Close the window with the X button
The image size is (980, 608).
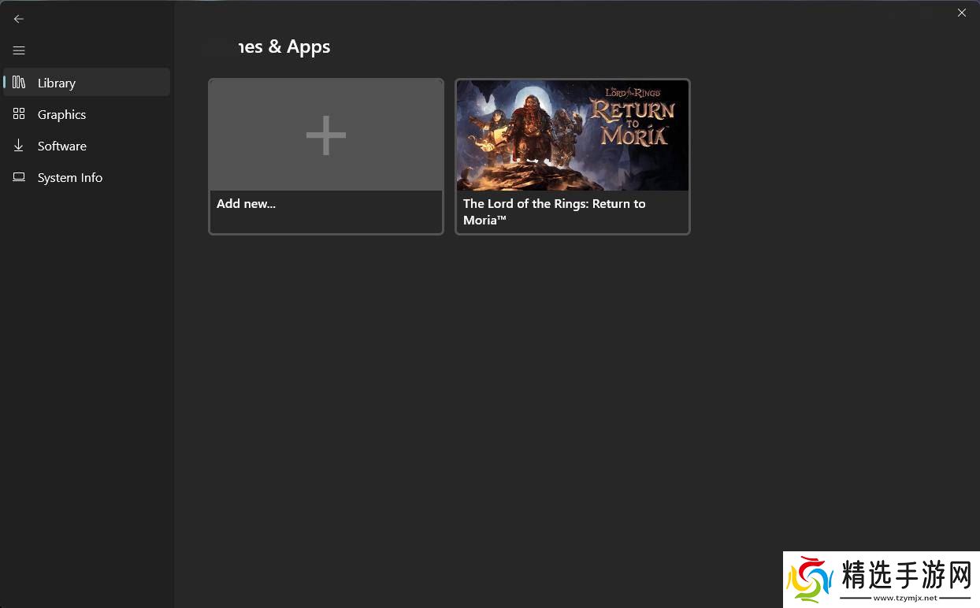(x=961, y=13)
